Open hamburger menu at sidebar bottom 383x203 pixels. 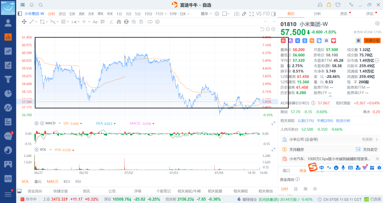pyautogui.click(x=8, y=194)
